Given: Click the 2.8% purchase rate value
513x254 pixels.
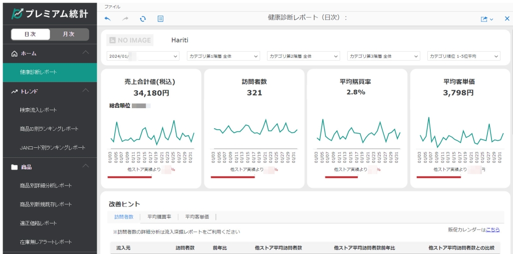Looking at the screenshot, I should [357, 92].
